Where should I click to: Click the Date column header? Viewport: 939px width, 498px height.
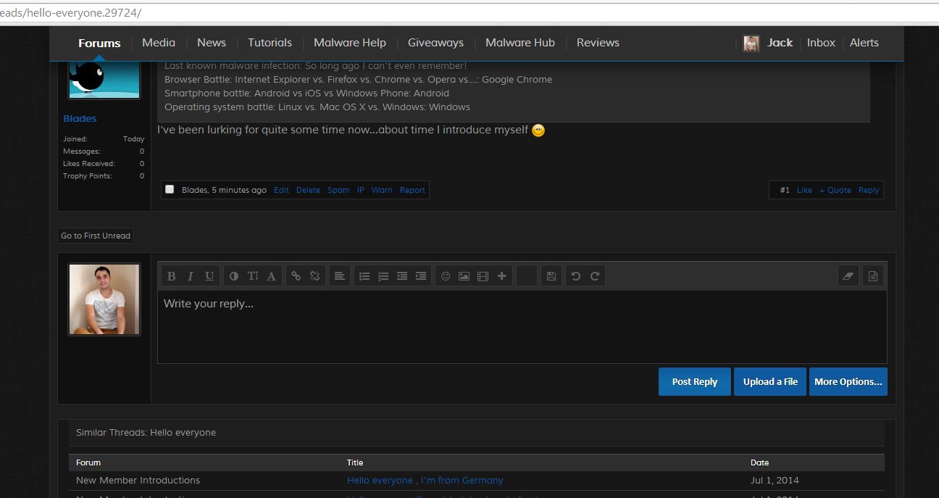click(760, 462)
